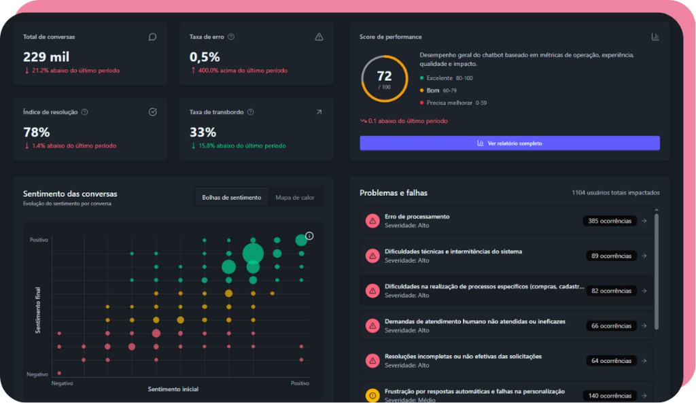Click the yellow alert icon beside Frustração item

[x=372, y=394]
